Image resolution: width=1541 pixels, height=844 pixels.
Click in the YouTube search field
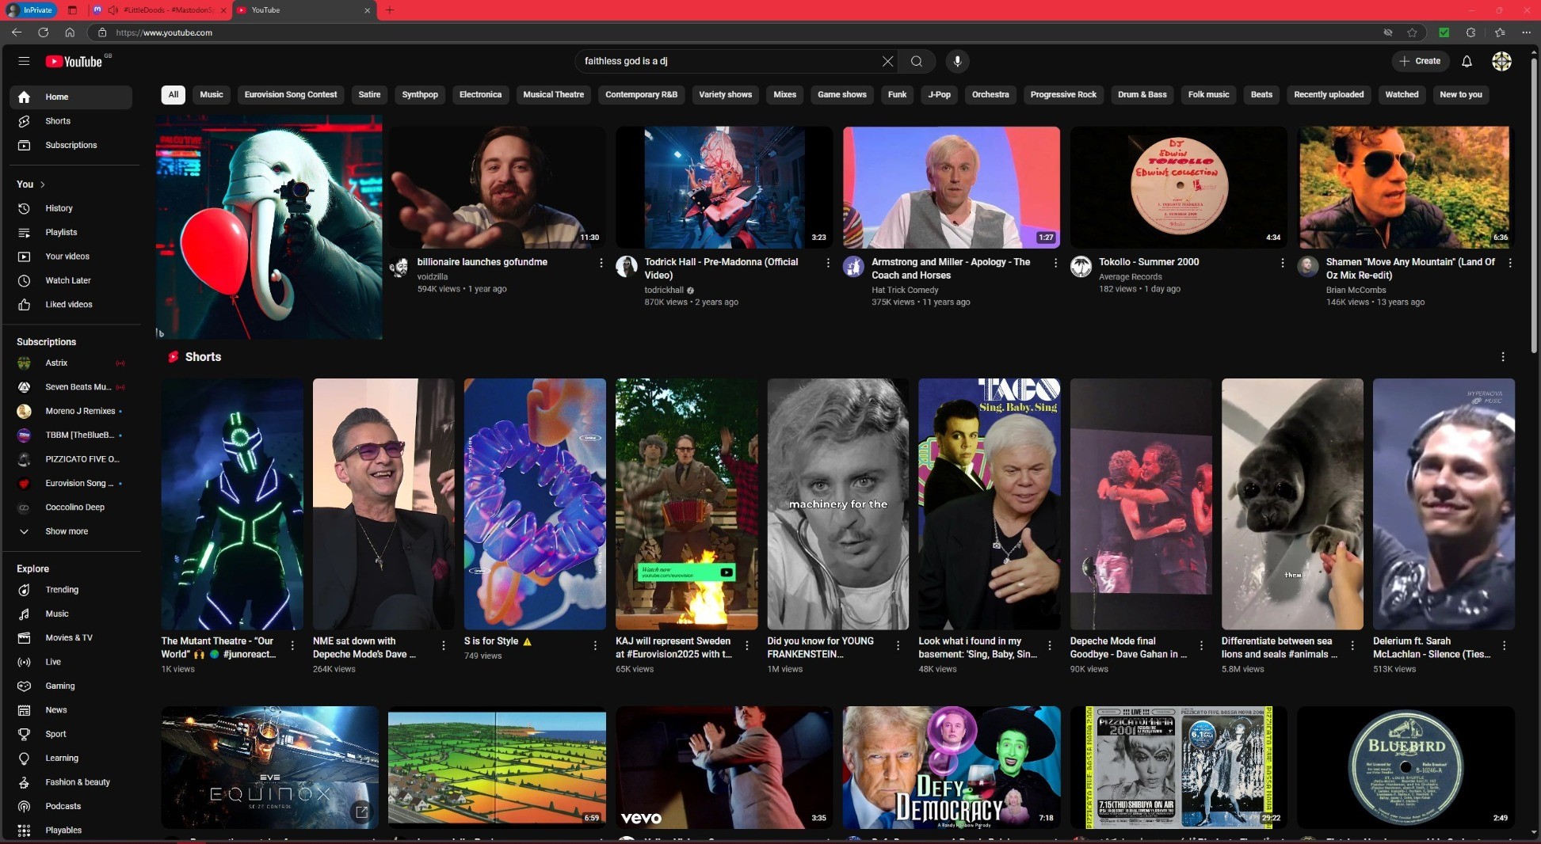click(x=729, y=61)
